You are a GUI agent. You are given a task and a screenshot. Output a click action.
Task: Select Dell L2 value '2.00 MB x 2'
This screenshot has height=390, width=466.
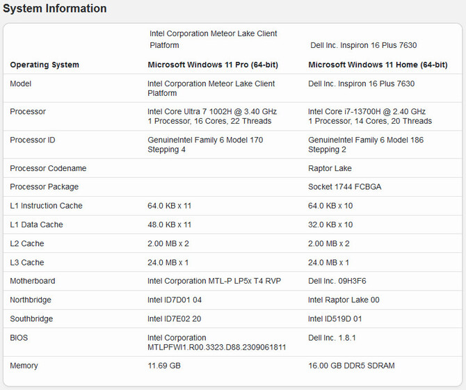pos(329,243)
